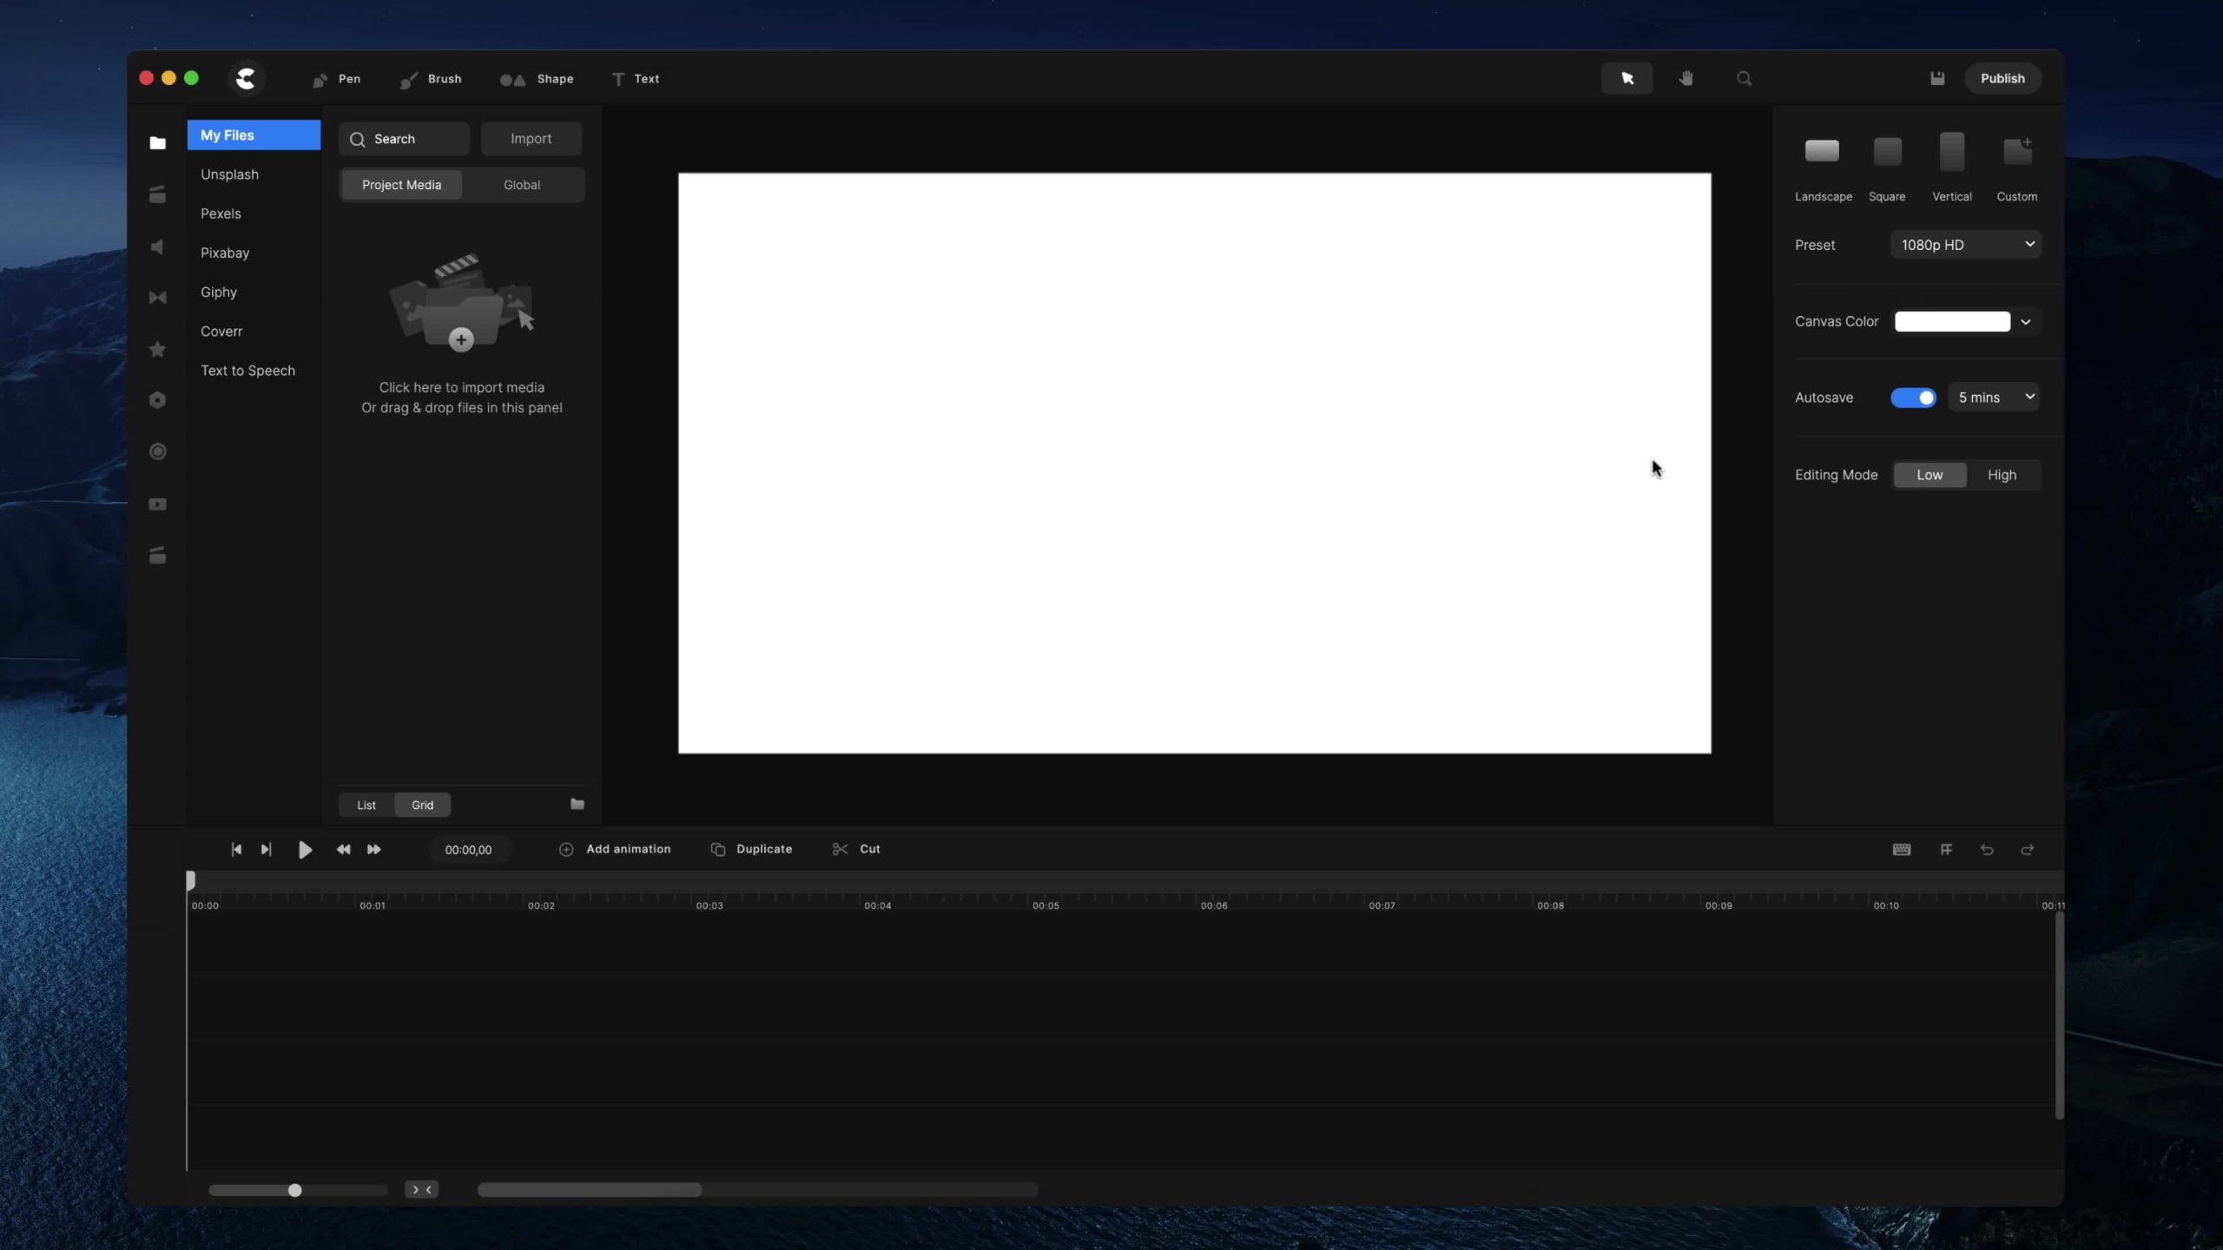Select the Pen tool
This screenshot has width=2223, height=1250.
[334, 79]
